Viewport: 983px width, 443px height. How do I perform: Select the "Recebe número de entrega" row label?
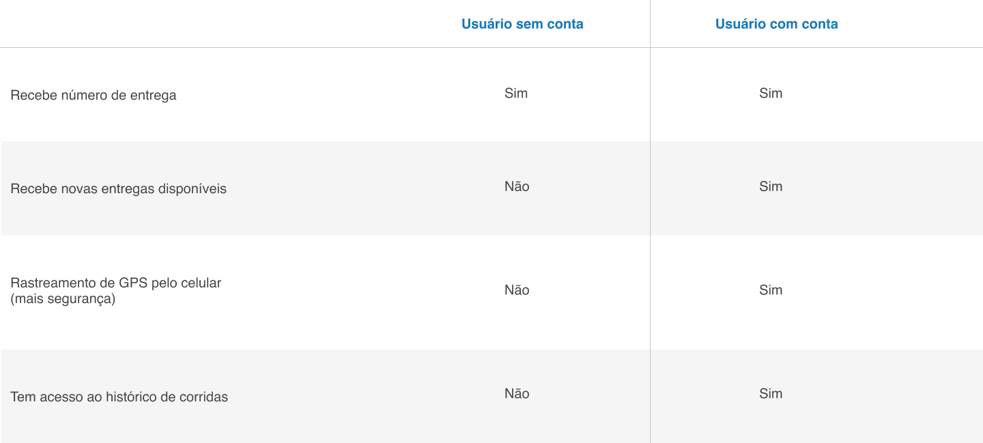click(94, 96)
